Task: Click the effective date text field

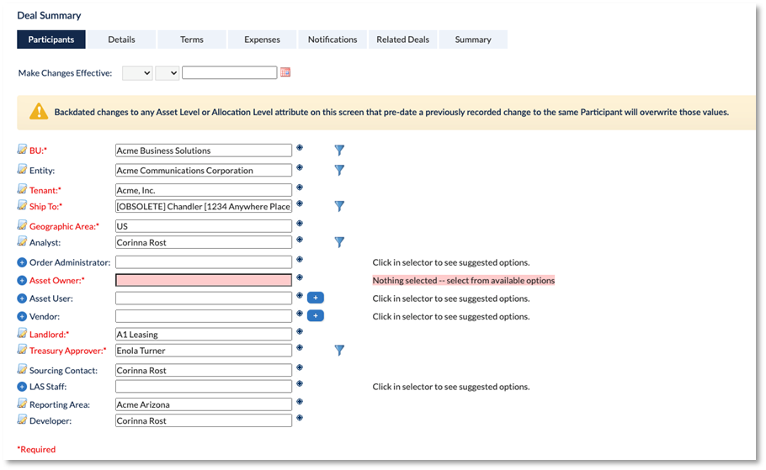Action: coord(230,72)
